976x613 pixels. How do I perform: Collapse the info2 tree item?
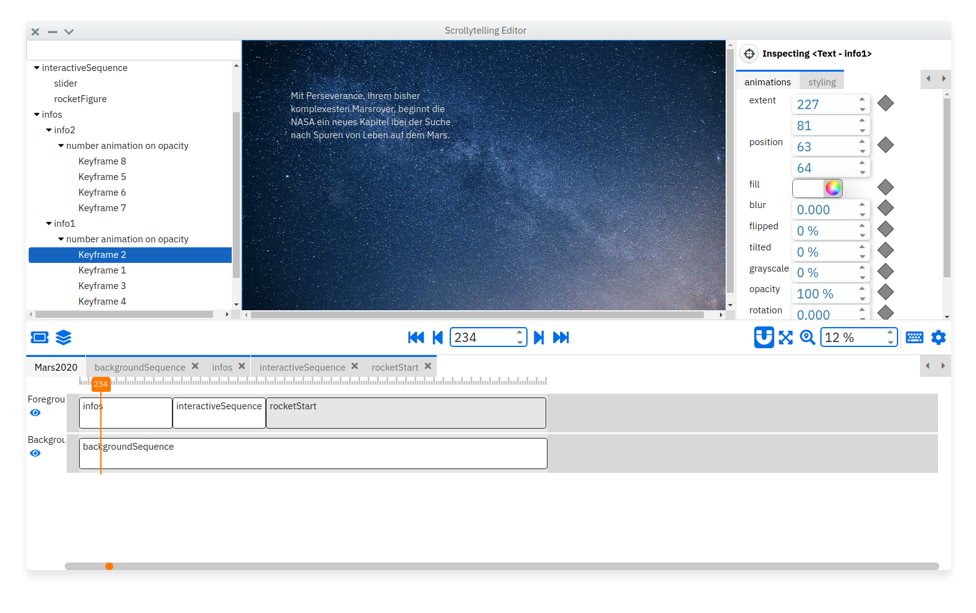(x=49, y=130)
